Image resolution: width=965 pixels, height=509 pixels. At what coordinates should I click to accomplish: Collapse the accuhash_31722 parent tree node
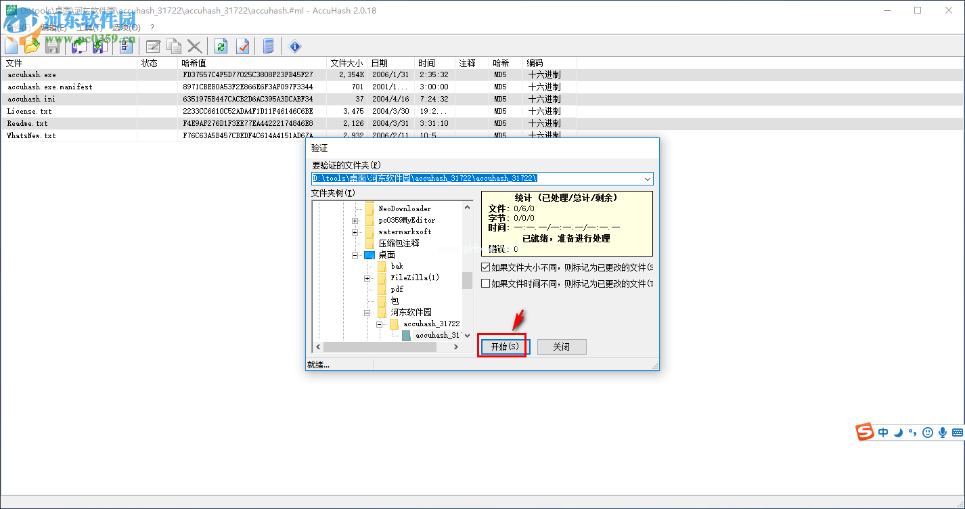380,324
